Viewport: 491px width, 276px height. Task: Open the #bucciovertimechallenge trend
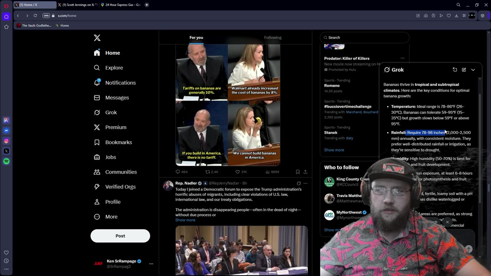[x=348, y=106]
